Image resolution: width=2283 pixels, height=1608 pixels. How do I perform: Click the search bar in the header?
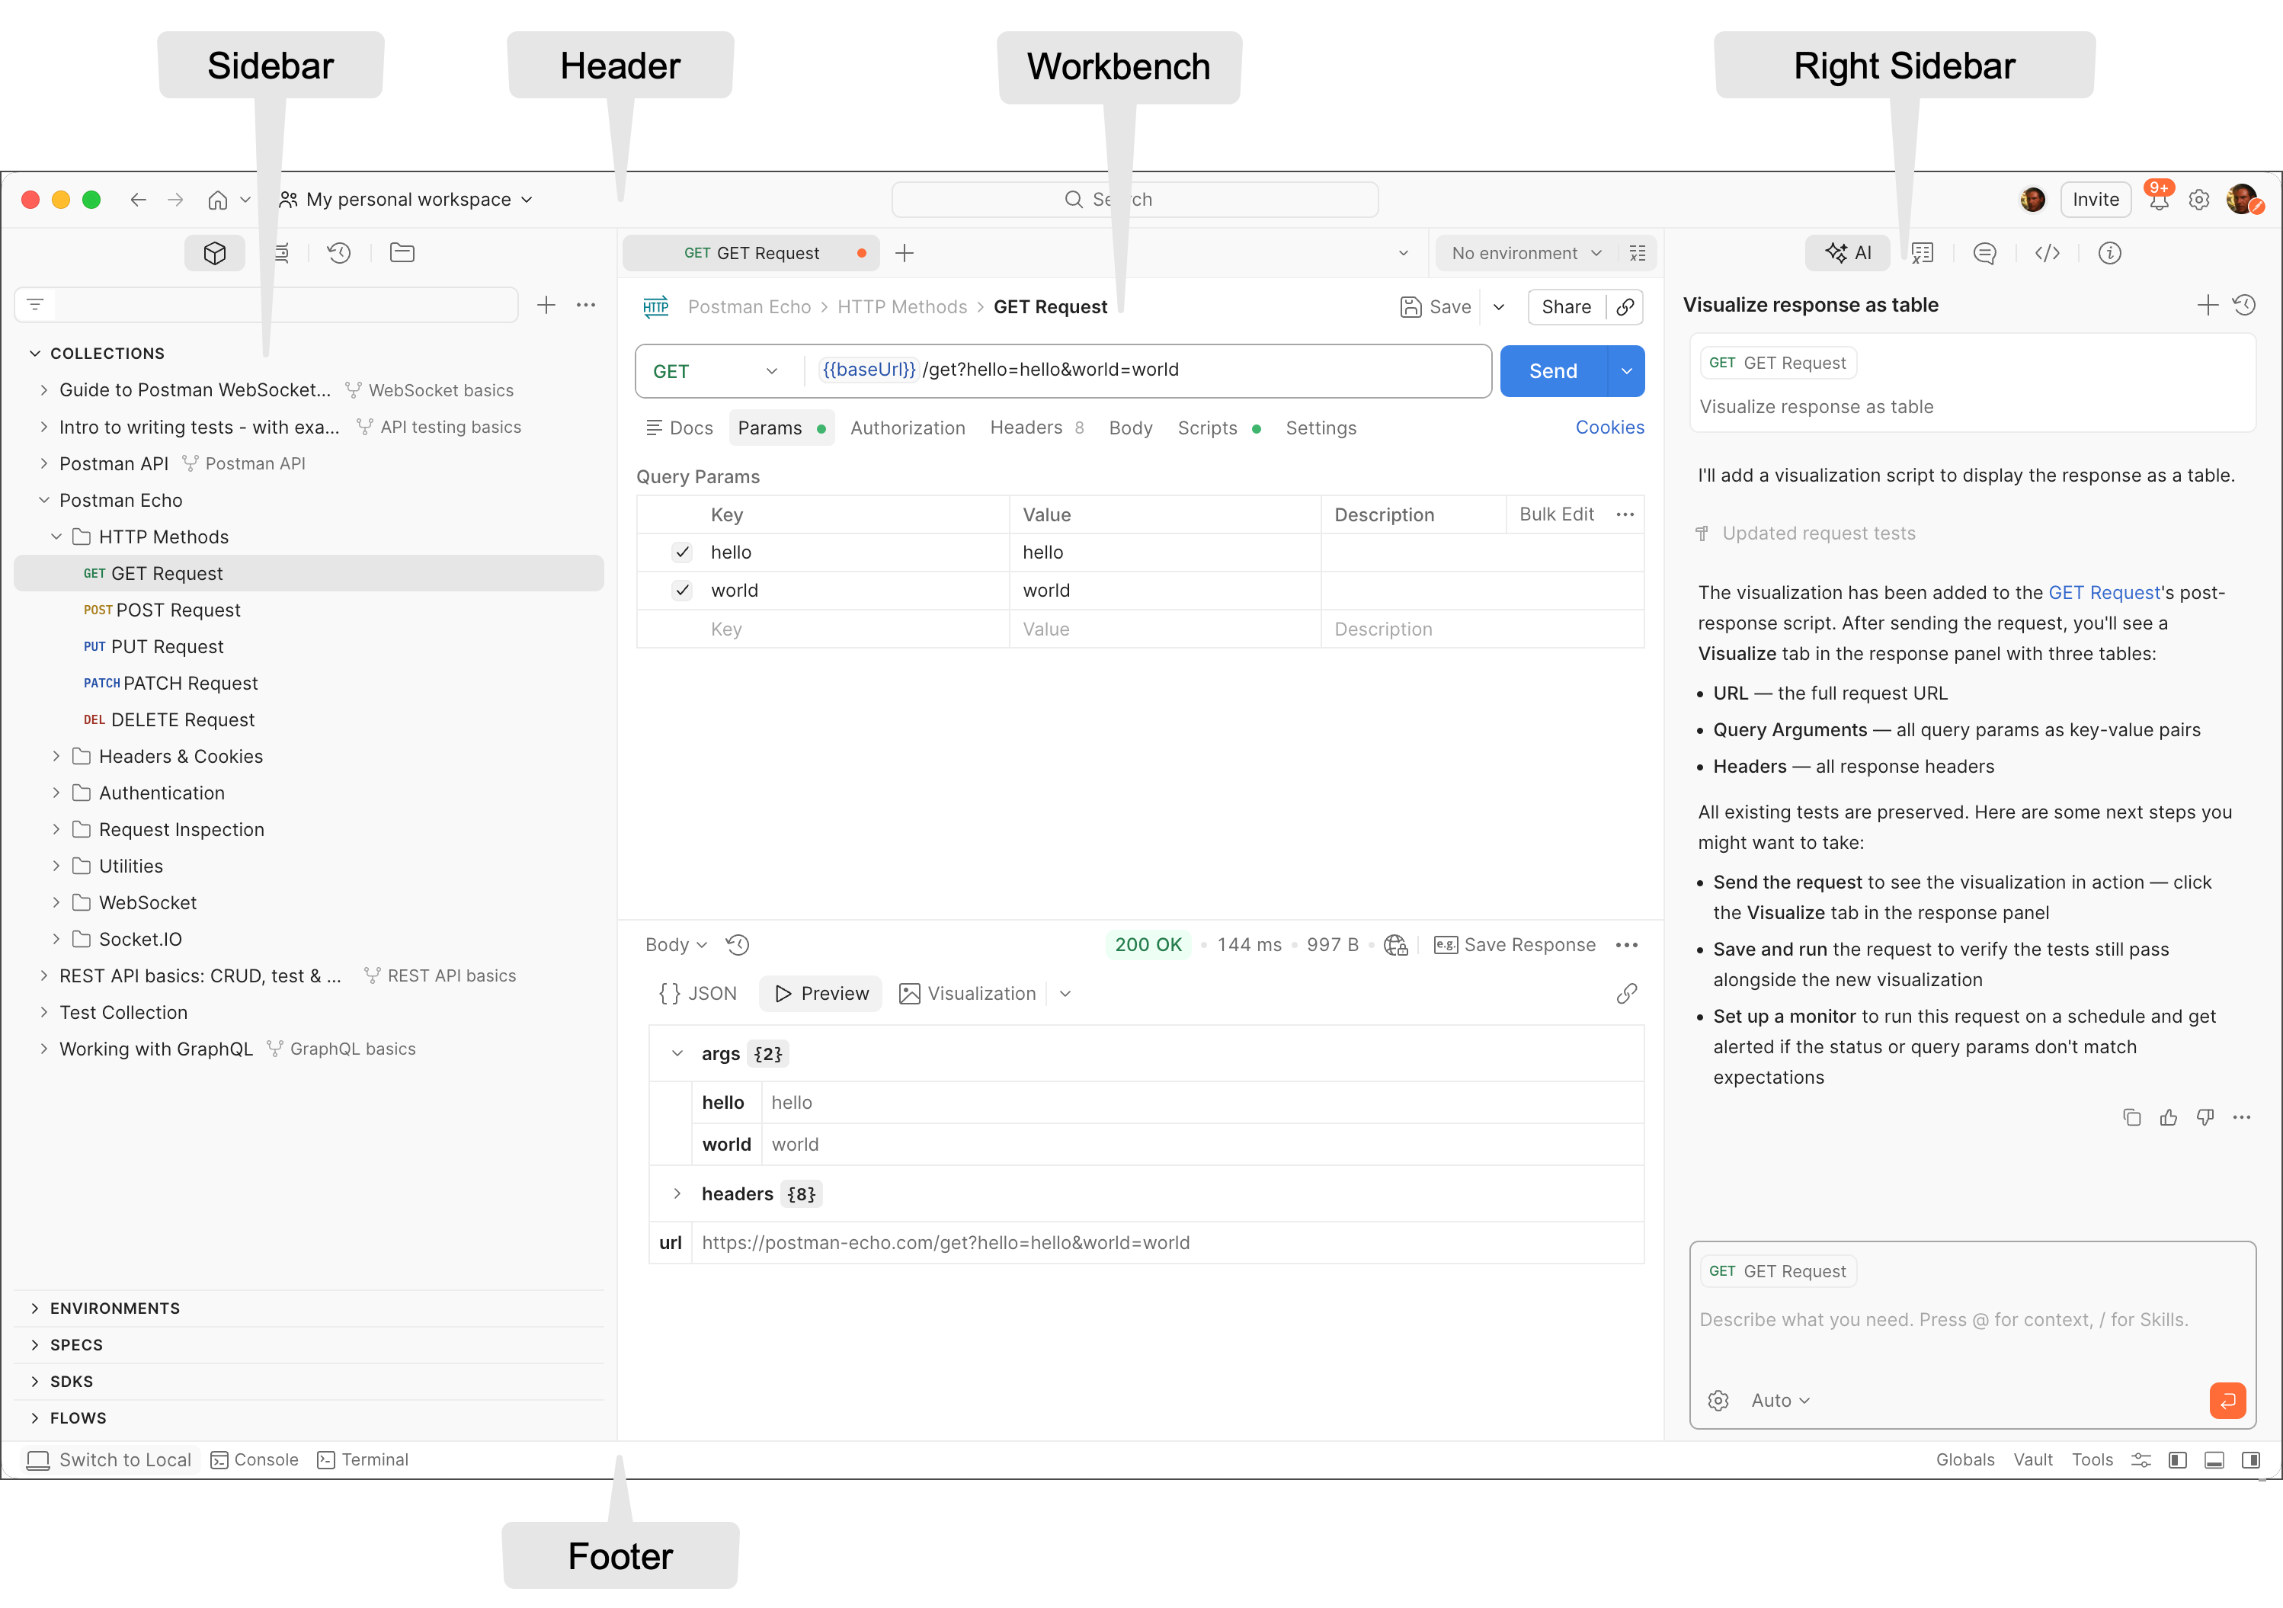click(1135, 199)
